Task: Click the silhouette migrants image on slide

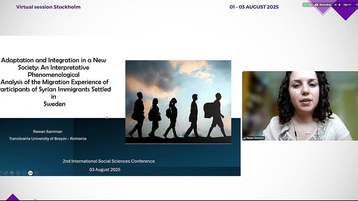Action: pyautogui.click(x=178, y=102)
